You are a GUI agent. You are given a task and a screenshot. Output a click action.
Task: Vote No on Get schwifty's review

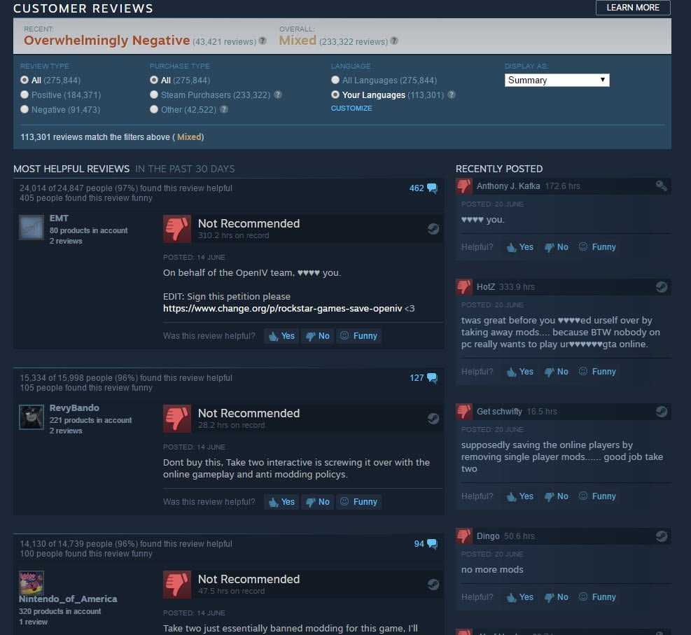point(557,496)
